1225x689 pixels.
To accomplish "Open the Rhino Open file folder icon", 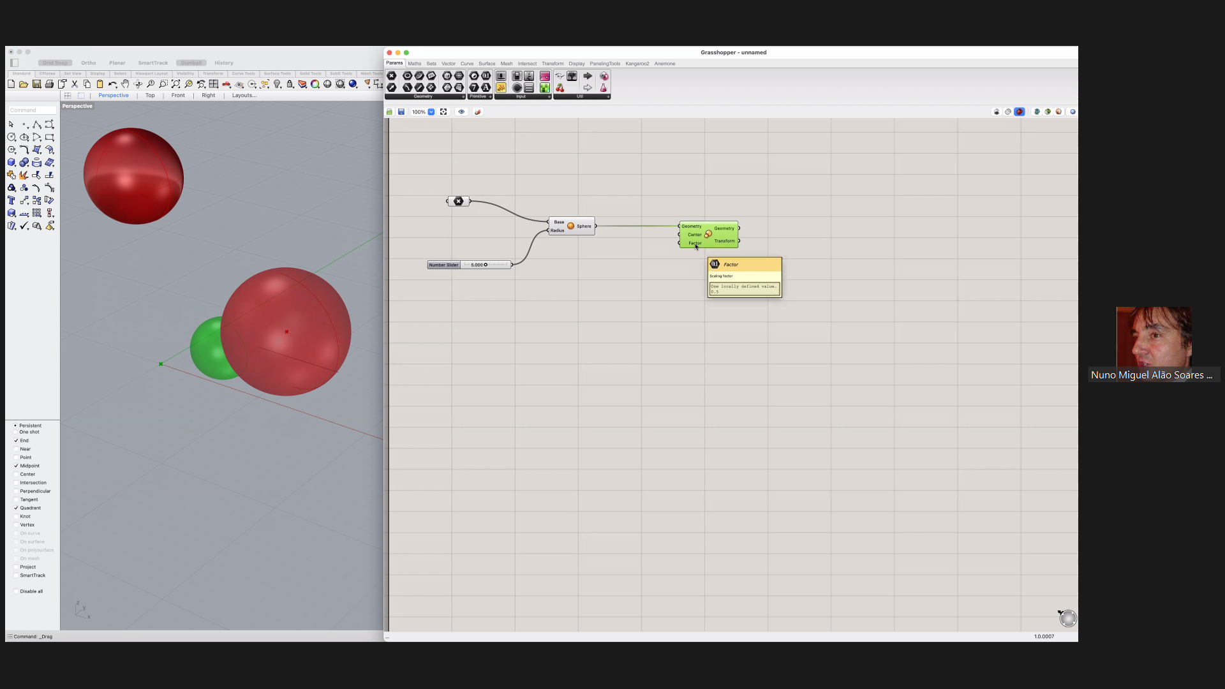I will (x=24, y=84).
